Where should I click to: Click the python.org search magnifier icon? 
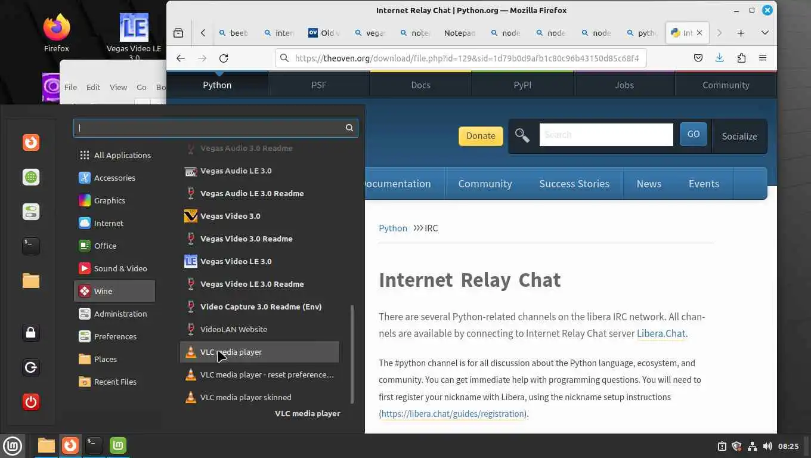click(522, 136)
